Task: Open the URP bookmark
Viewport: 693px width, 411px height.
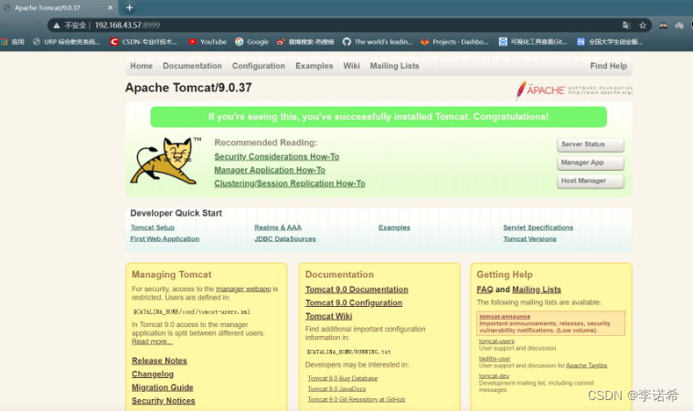Action: 67,42
